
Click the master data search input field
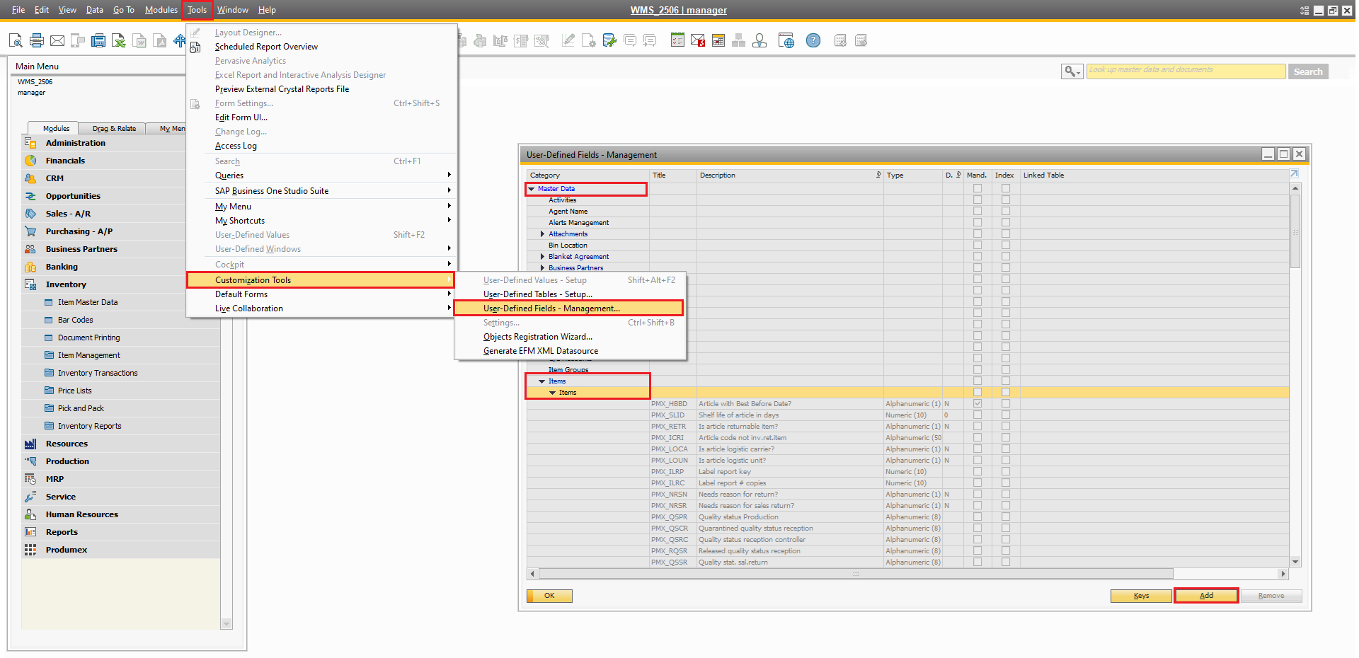point(1186,71)
